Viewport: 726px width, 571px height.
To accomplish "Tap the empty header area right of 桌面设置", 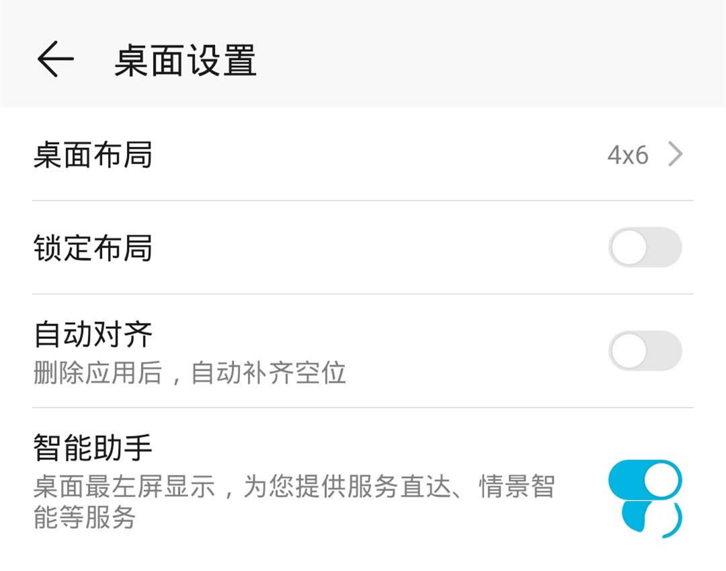I will (x=484, y=59).
